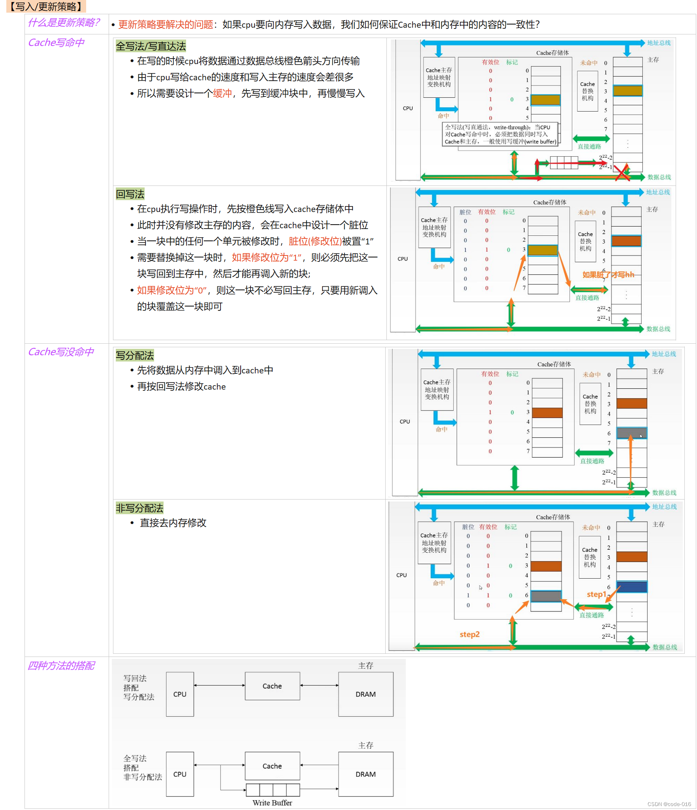Image resolution: width=697 pixels, height=810 pixels.
Task: Click the red 更新策略要解决的问题 text
Action: click(x=166, y=25)
